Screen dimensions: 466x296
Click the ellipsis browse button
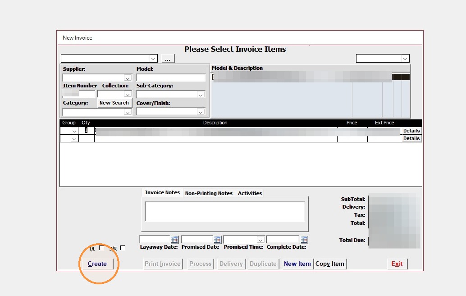tap(168, 59)
